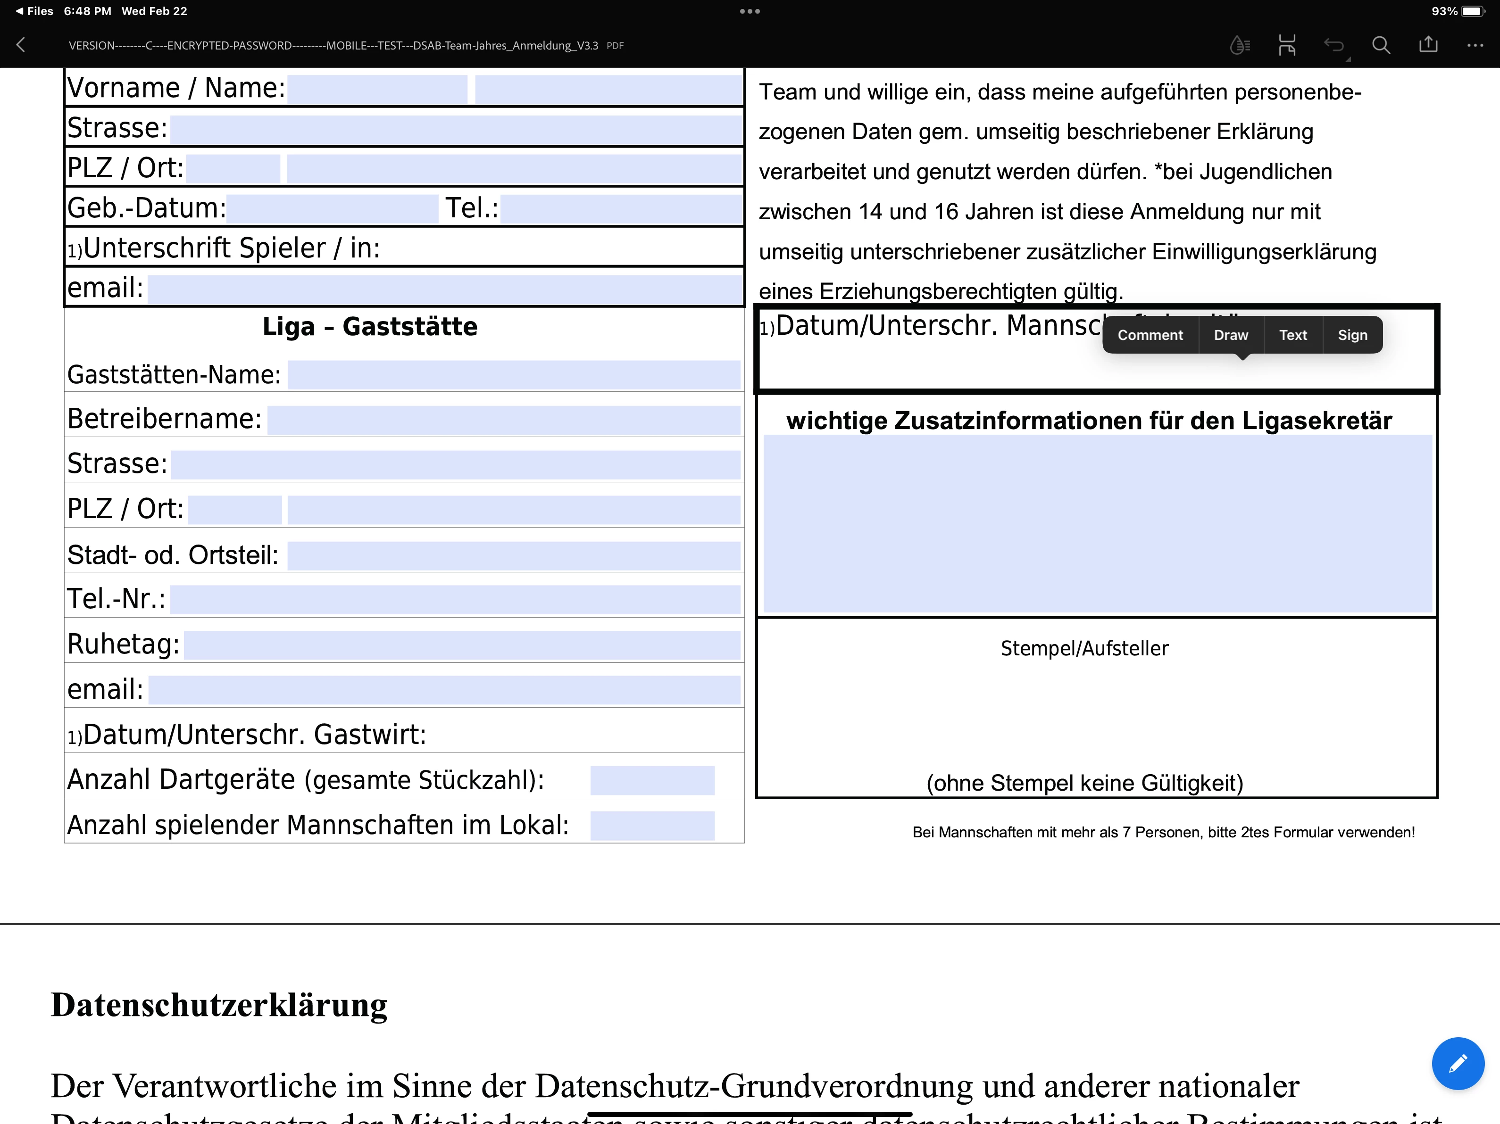Choose Comment in the popup menu
Viewport: 1500px width, 1124px height.
tap(1150, 335)
